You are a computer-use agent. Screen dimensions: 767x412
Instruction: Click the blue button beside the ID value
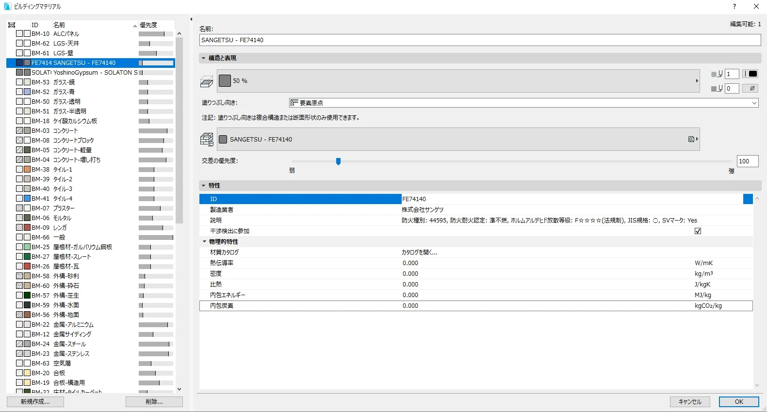point(748,199)
